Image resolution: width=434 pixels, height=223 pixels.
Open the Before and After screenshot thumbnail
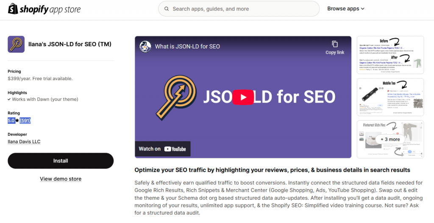390,55
